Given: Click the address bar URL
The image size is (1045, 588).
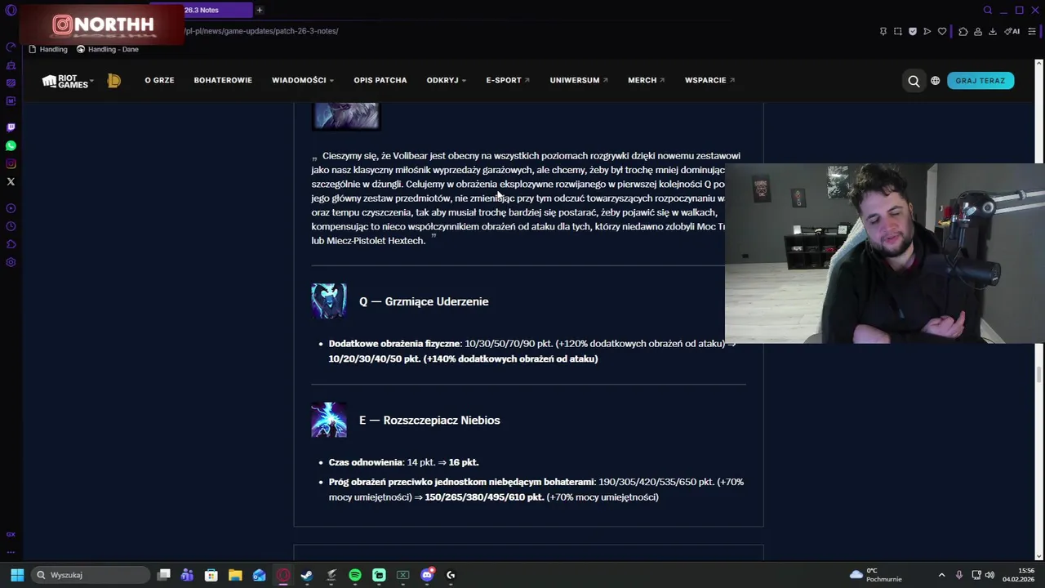Looking at the screenshot, I should (x=261, y=31).
